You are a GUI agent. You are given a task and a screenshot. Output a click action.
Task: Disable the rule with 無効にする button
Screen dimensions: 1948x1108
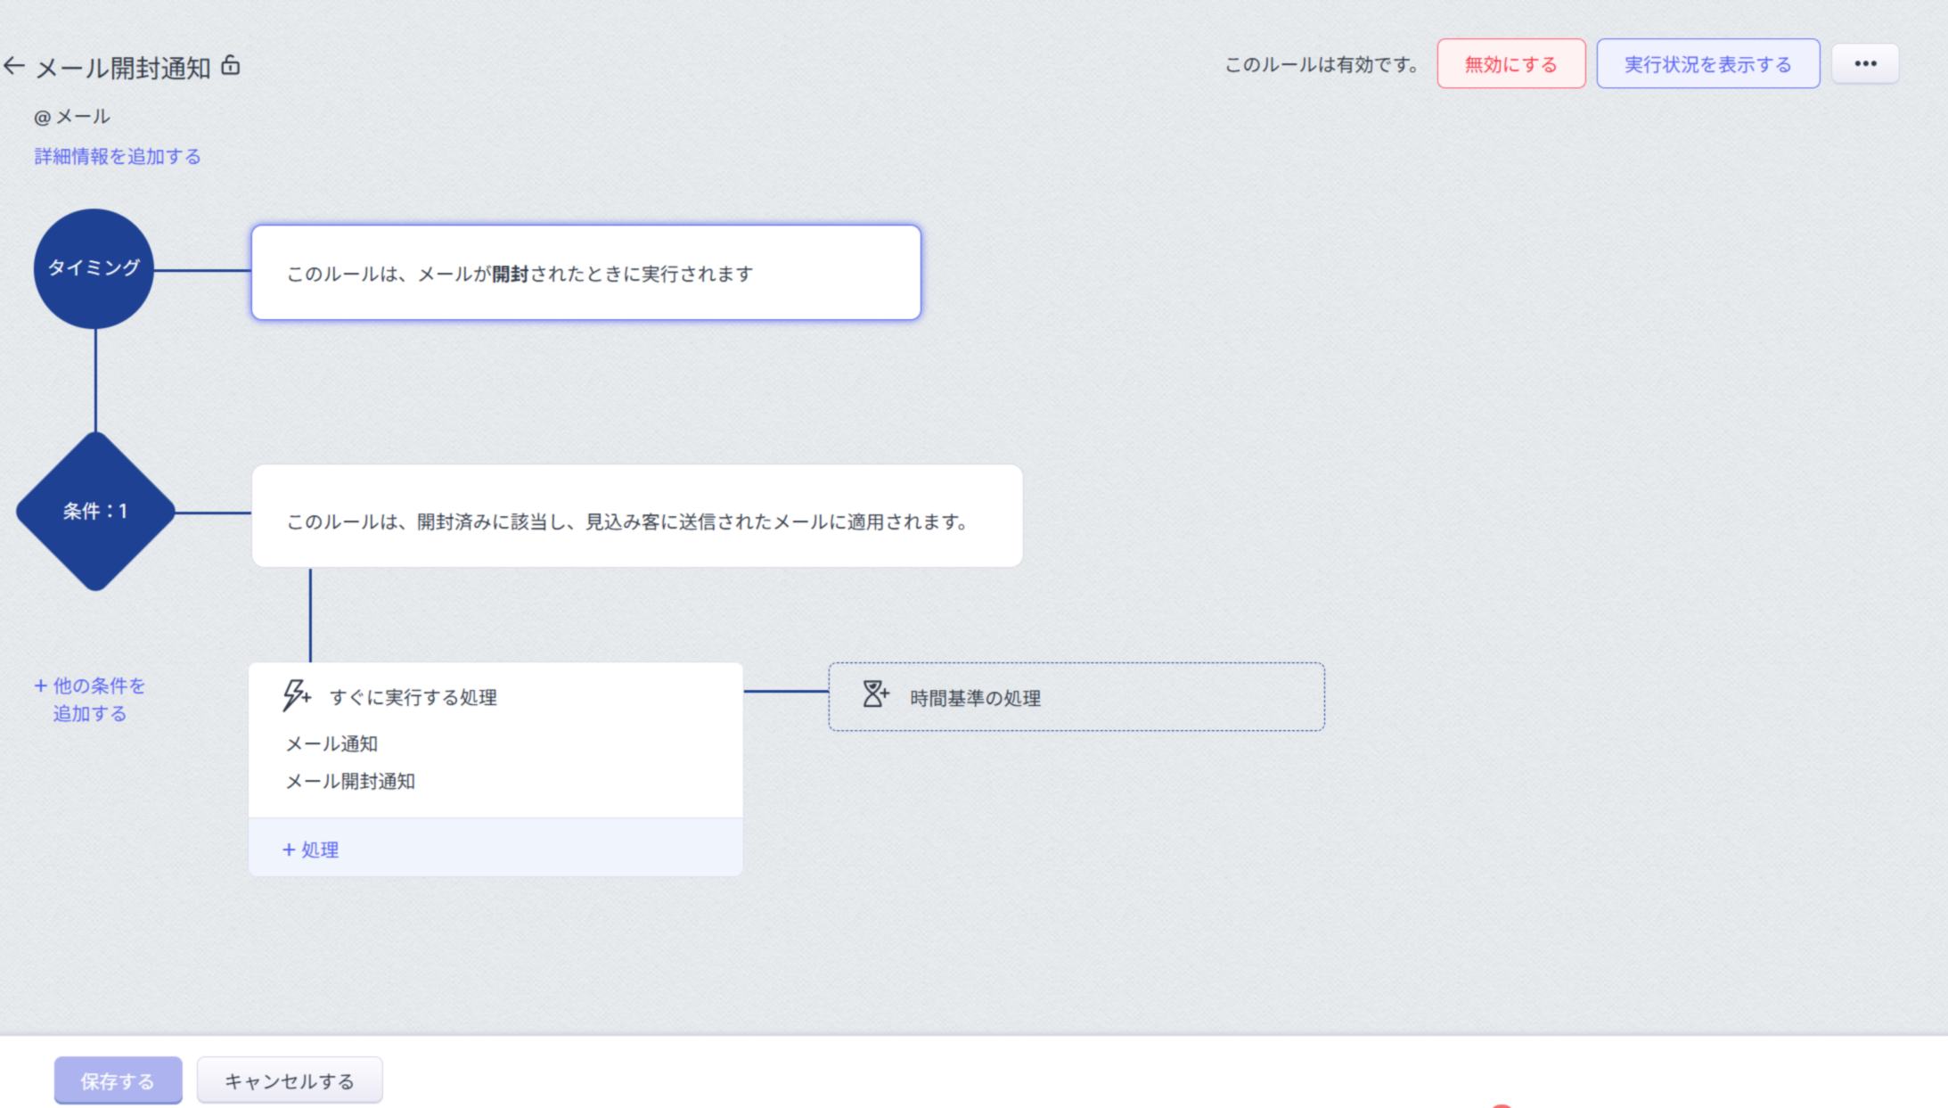pos(1510,64)
